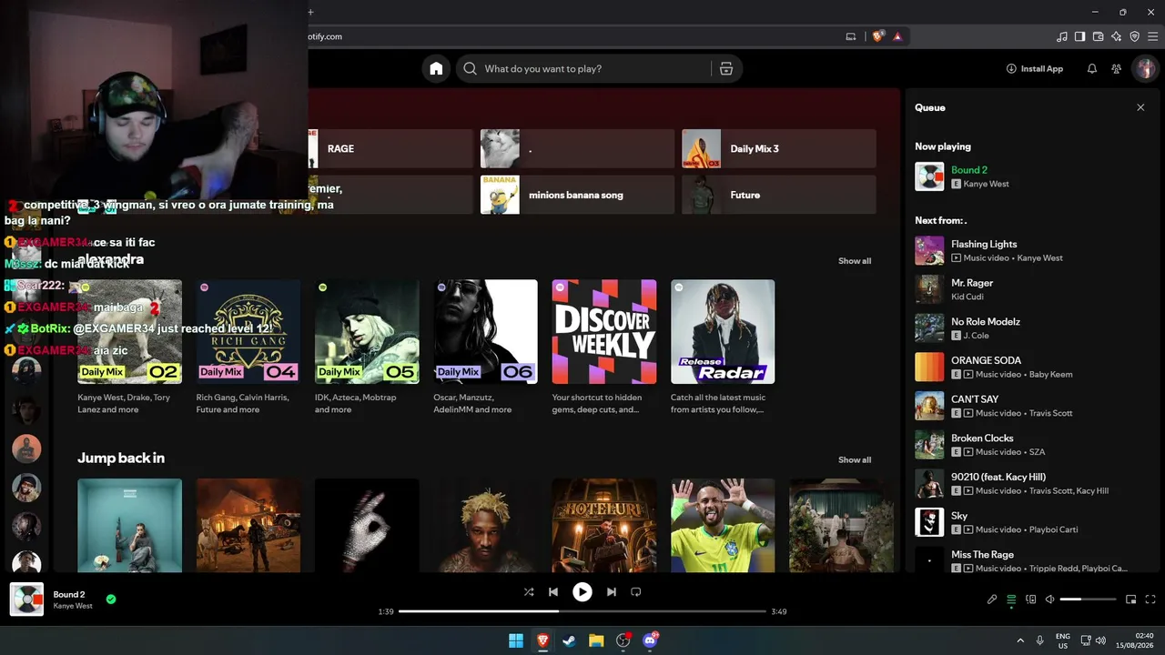1165x655 pixels.
Task: Open Discord from the taskbar
Action: tap(650, 640)
